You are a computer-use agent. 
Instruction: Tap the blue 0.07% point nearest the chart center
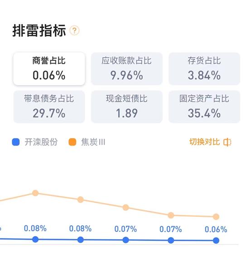point(126,240)
